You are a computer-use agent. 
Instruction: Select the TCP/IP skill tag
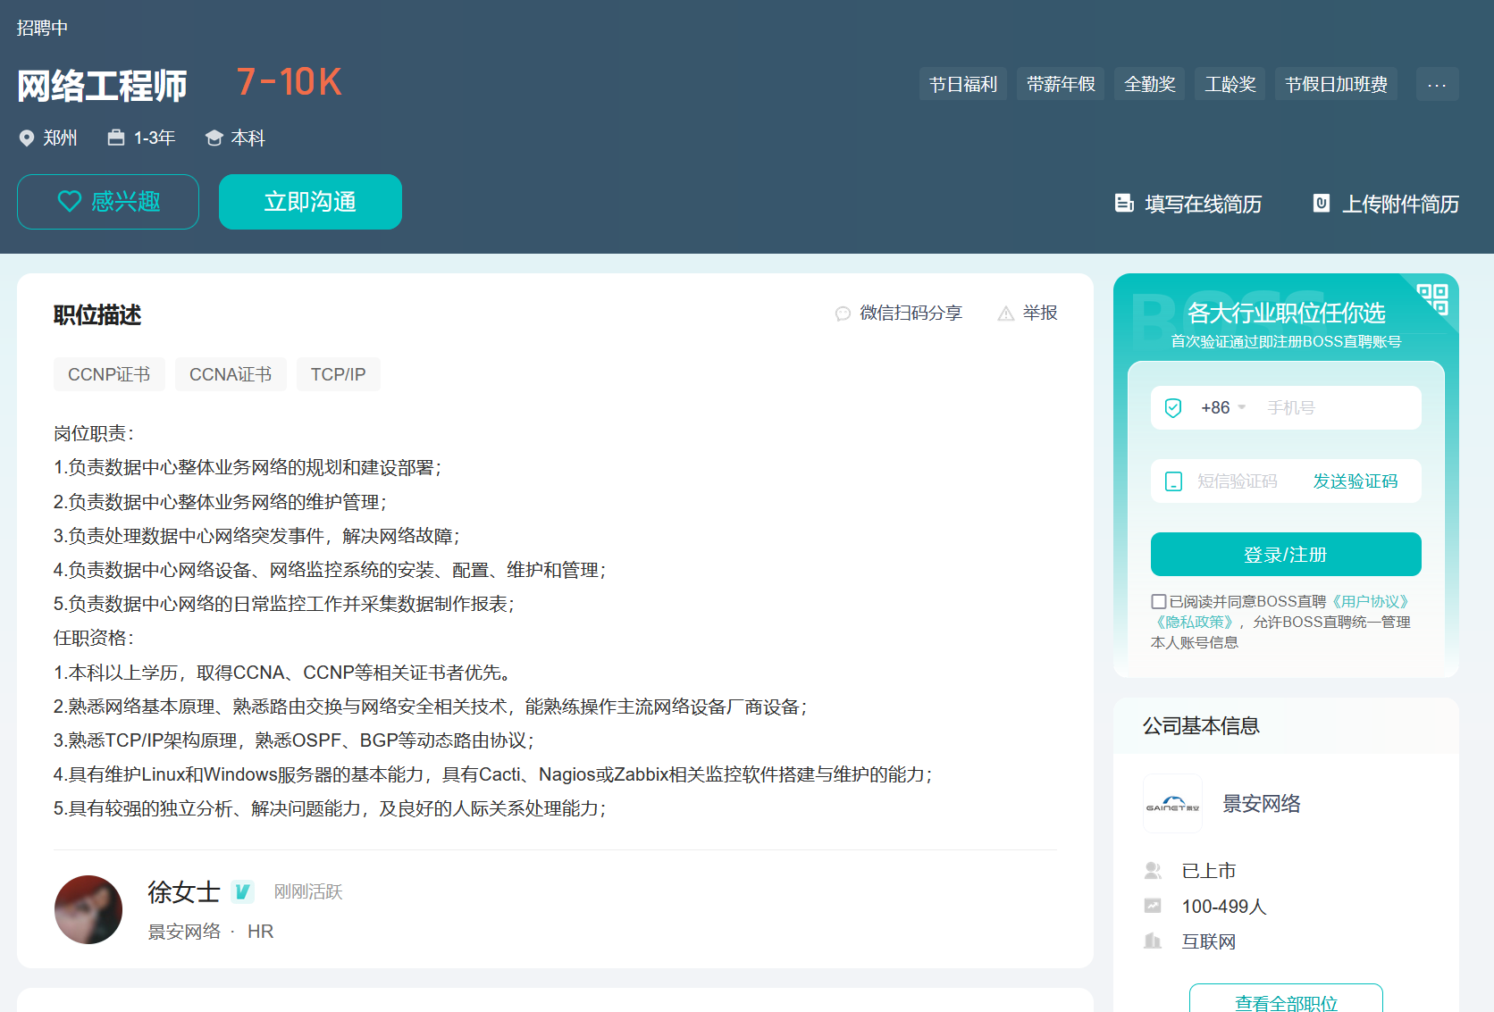[x=338, y=374]
